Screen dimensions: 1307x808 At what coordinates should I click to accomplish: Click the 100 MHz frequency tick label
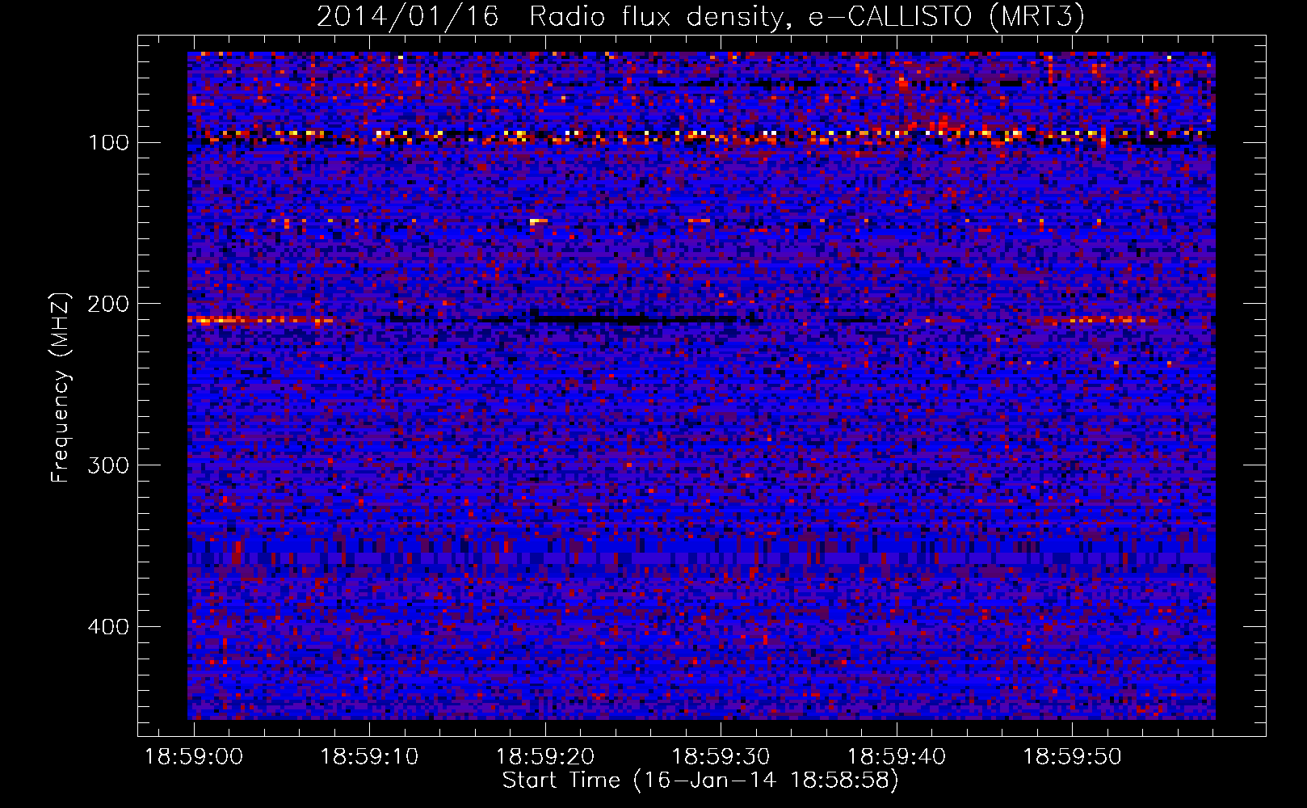[108, 143]
